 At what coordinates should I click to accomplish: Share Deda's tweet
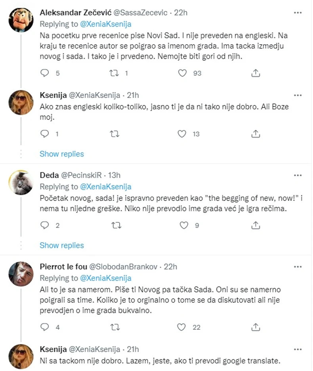pyautogui.click(x=256, y=226)
